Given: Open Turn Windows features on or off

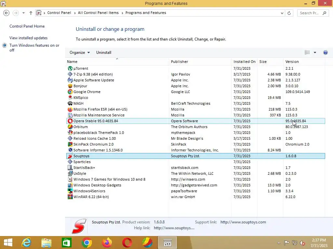Looking at the screenshot, I should click(34, 48).
